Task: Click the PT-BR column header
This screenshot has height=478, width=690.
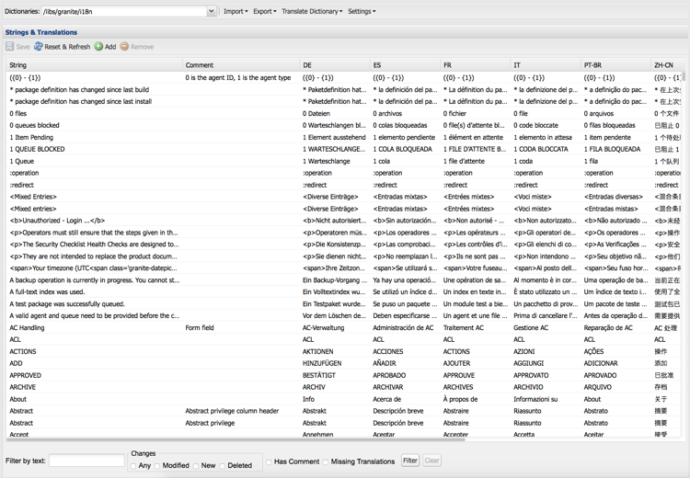Action: 593,65
